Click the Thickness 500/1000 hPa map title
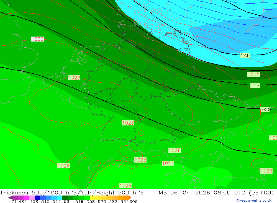The width and height of the screenshot is (277, 203). point(72,192)
